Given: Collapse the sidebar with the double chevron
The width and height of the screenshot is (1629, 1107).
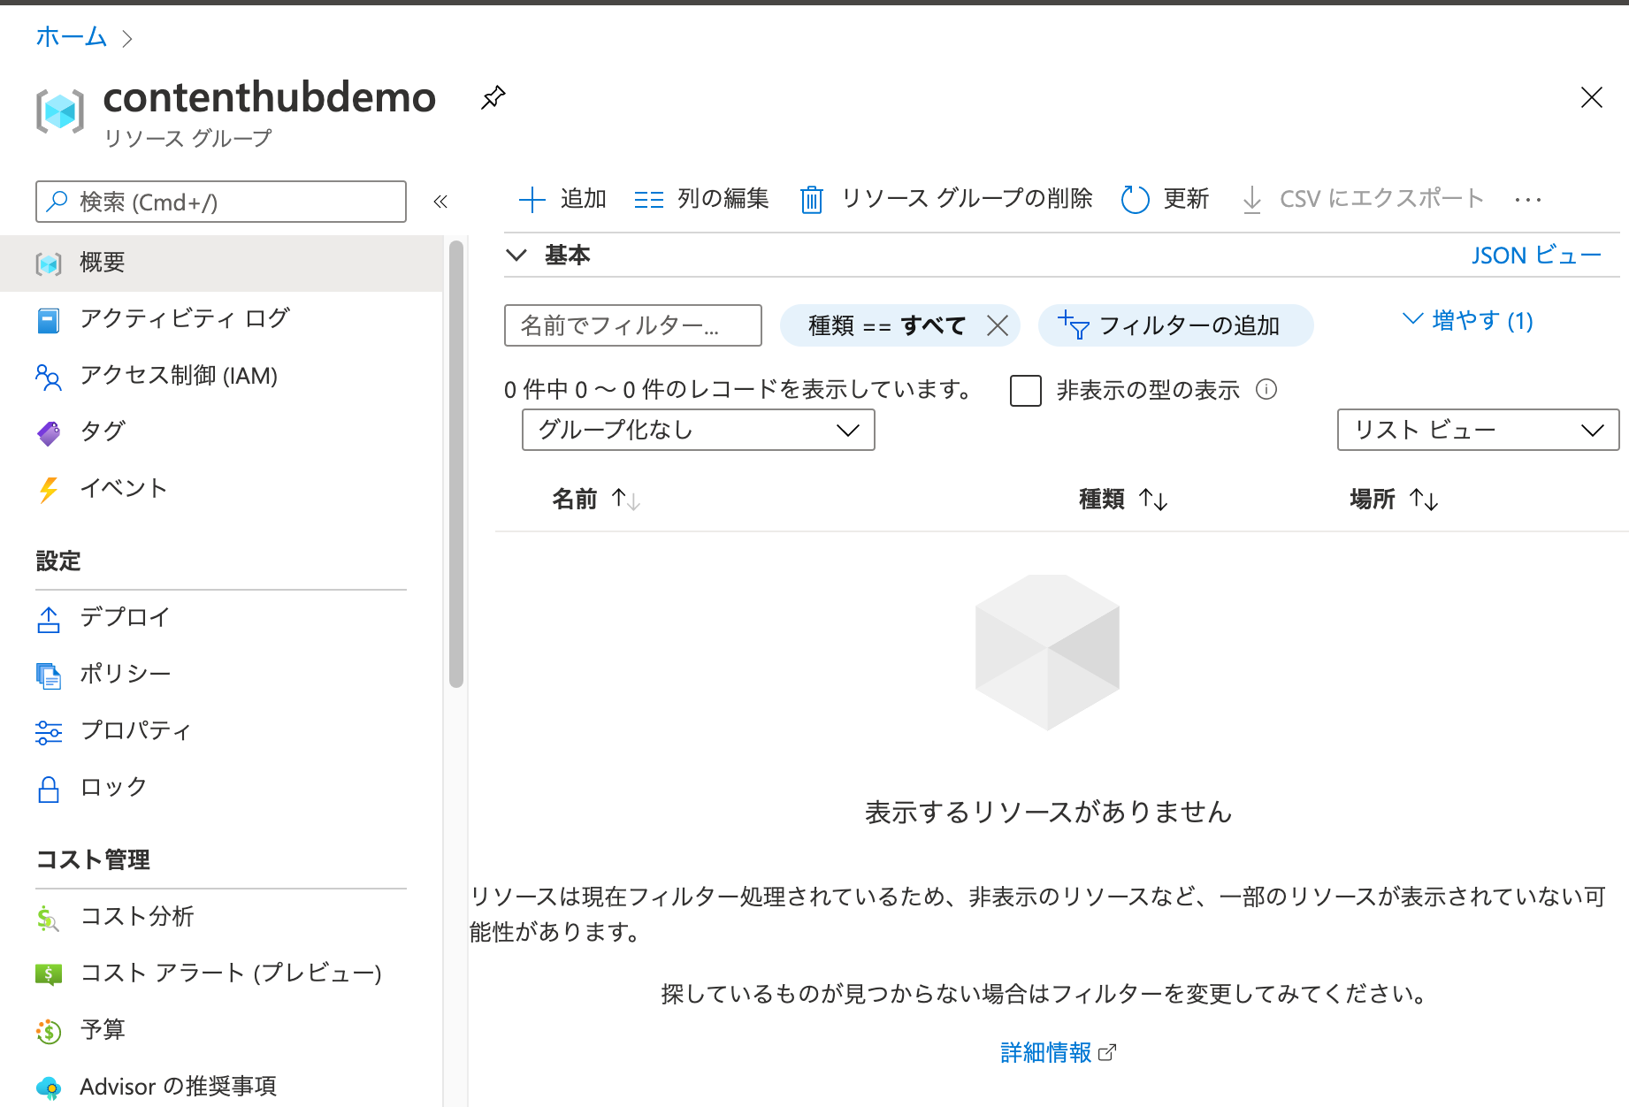Looking at the screenshot, I should pyautogui.click(x=440, y=202).
